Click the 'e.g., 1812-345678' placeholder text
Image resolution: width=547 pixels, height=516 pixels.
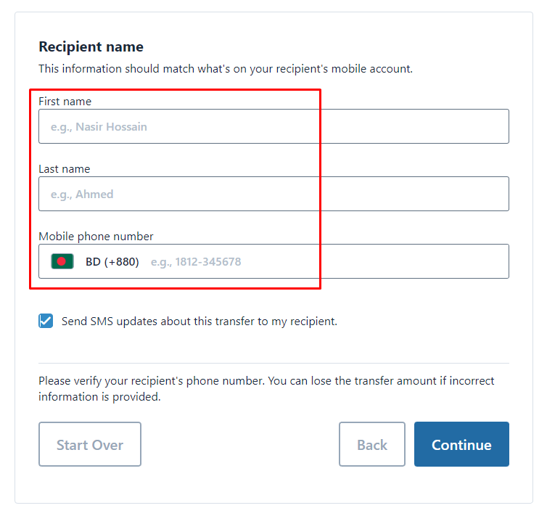coord(196,262)
